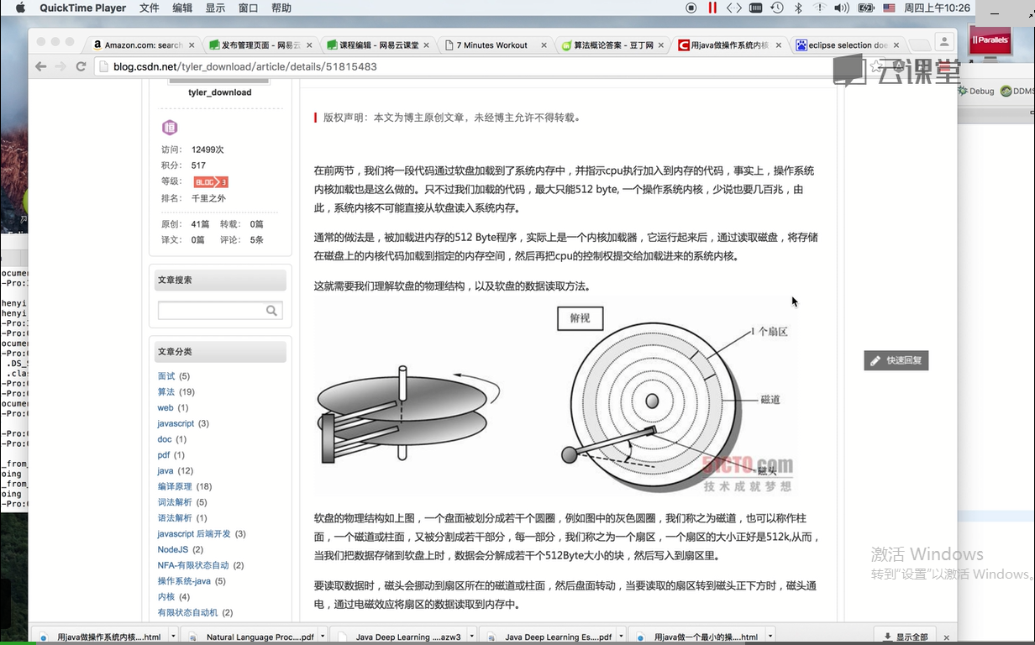Open the dropdown arrow for Natural Language Proc pdf download
Screen dimensions: 1035x645
tap(323, 637)
